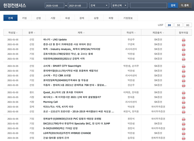Open PDF for 소비재 주간 CBR 브리핑
This screenshot has width=194, height=141.
point(183,76)
